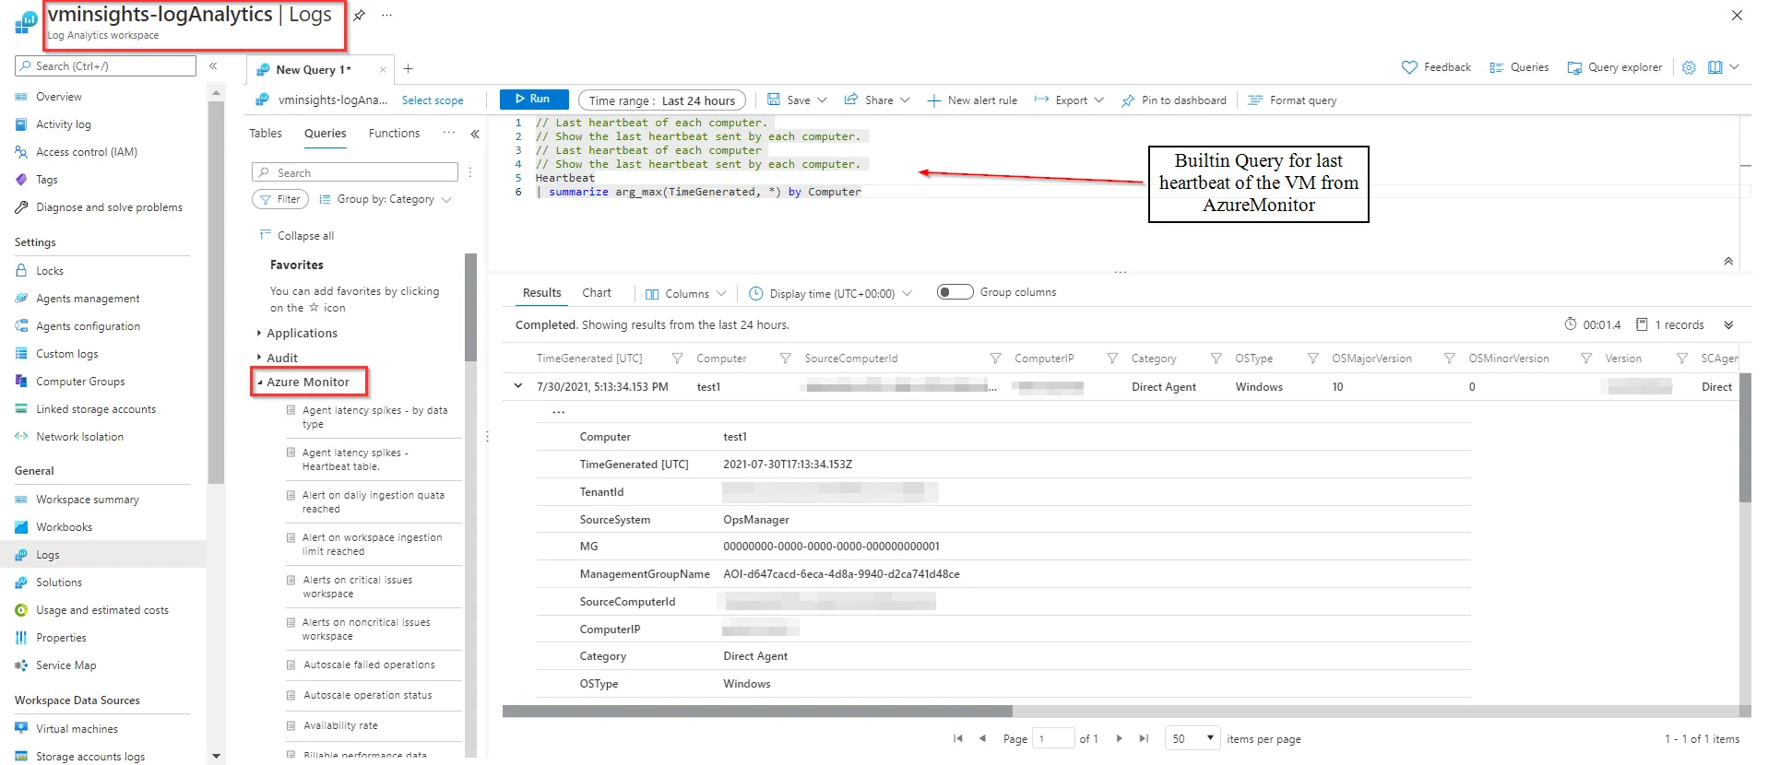Open Workbooks in left menu
Screen dimensions: 1768x765
coord(64,527)
